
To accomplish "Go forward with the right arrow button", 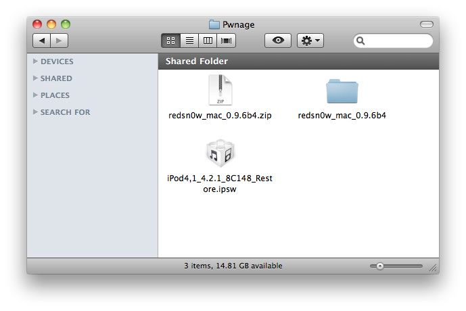I will click(x=59, y=41).
